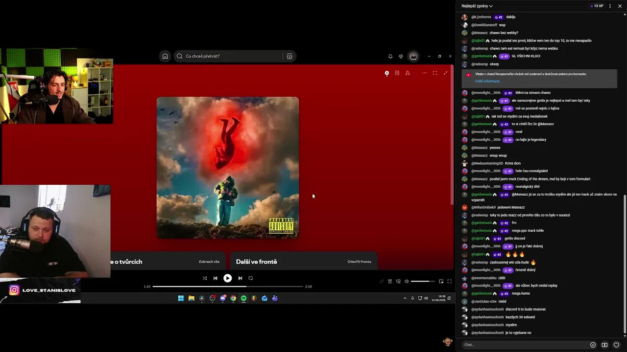The width and height of the screenshot is (627, 352).
Task: Click the 15 XP badge in chat header
Action: click(x=596, y=6)
